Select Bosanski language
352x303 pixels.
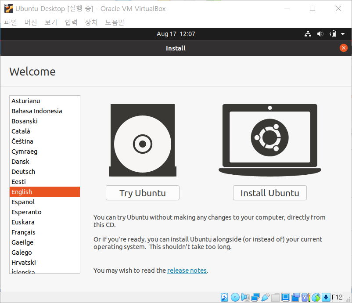[x=45, y=121]
